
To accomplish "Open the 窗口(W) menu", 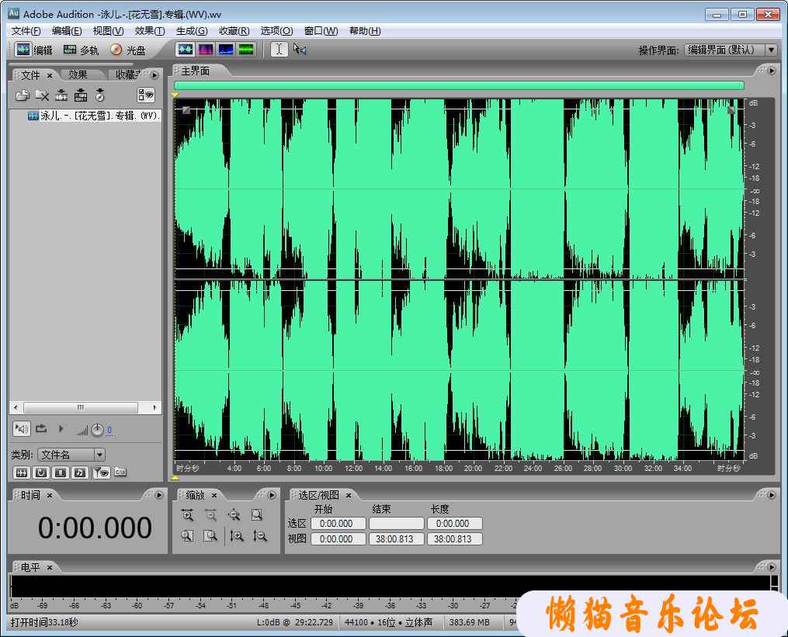I will click(x=321, y=31).
